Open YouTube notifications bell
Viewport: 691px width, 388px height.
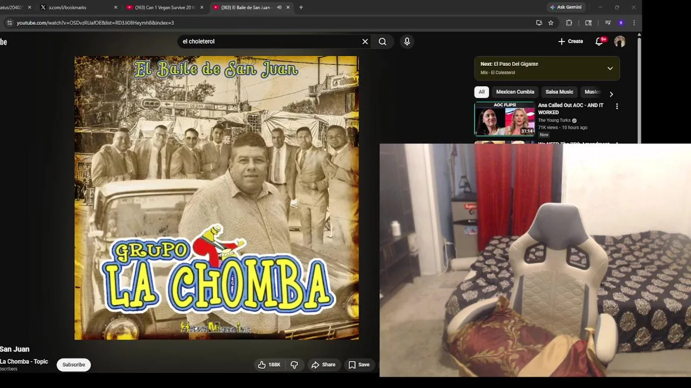point(599,41)
